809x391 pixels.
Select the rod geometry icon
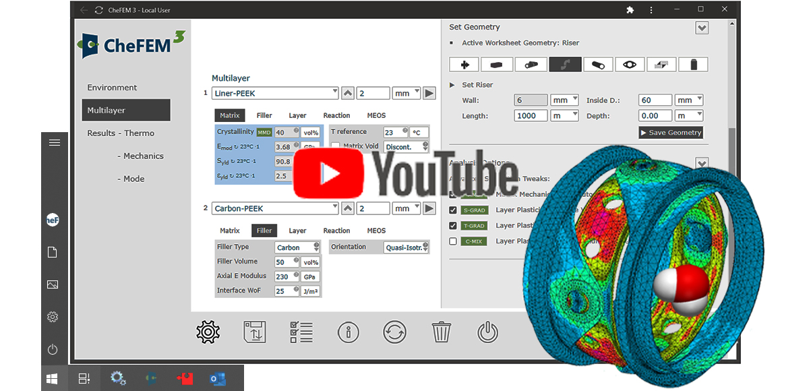click(x=531, y=65)
